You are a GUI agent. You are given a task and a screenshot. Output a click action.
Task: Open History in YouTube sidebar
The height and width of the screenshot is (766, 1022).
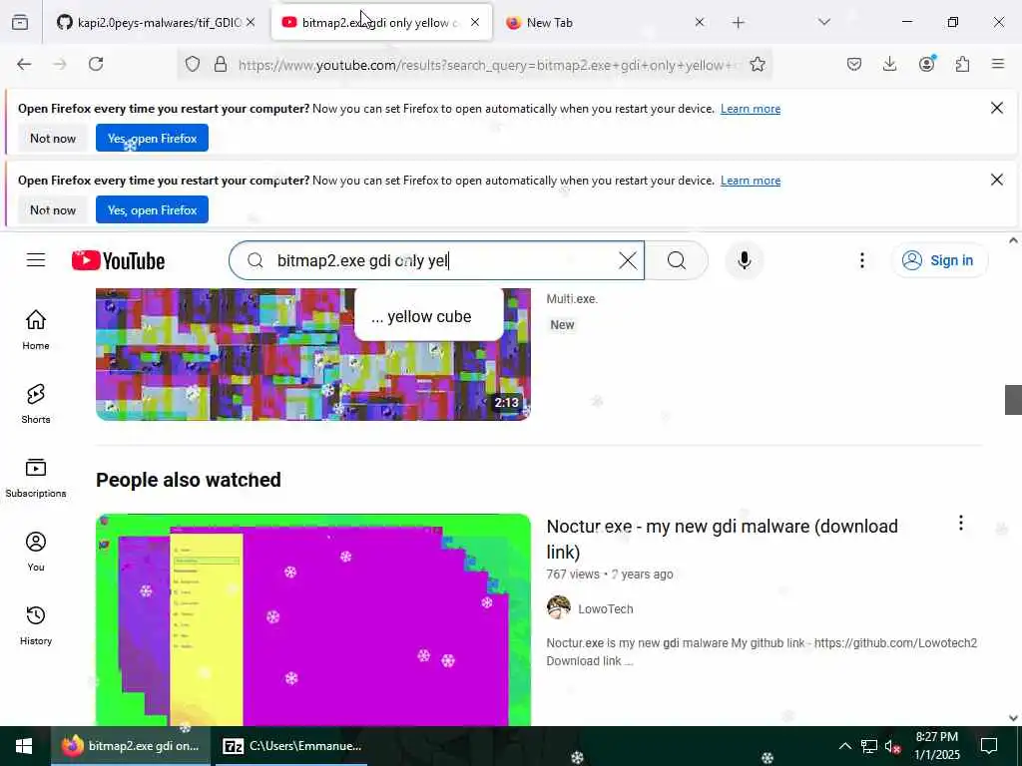(36, 624)
